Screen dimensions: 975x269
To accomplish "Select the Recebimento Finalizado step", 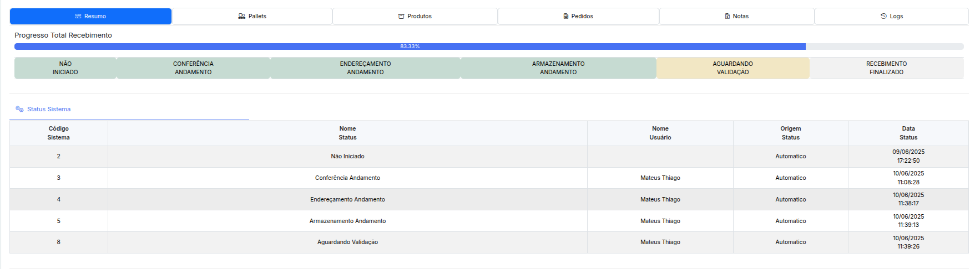I will tap(886, 68).
